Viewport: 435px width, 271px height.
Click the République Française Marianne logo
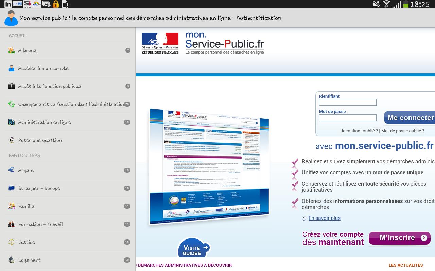coord(160,43)
